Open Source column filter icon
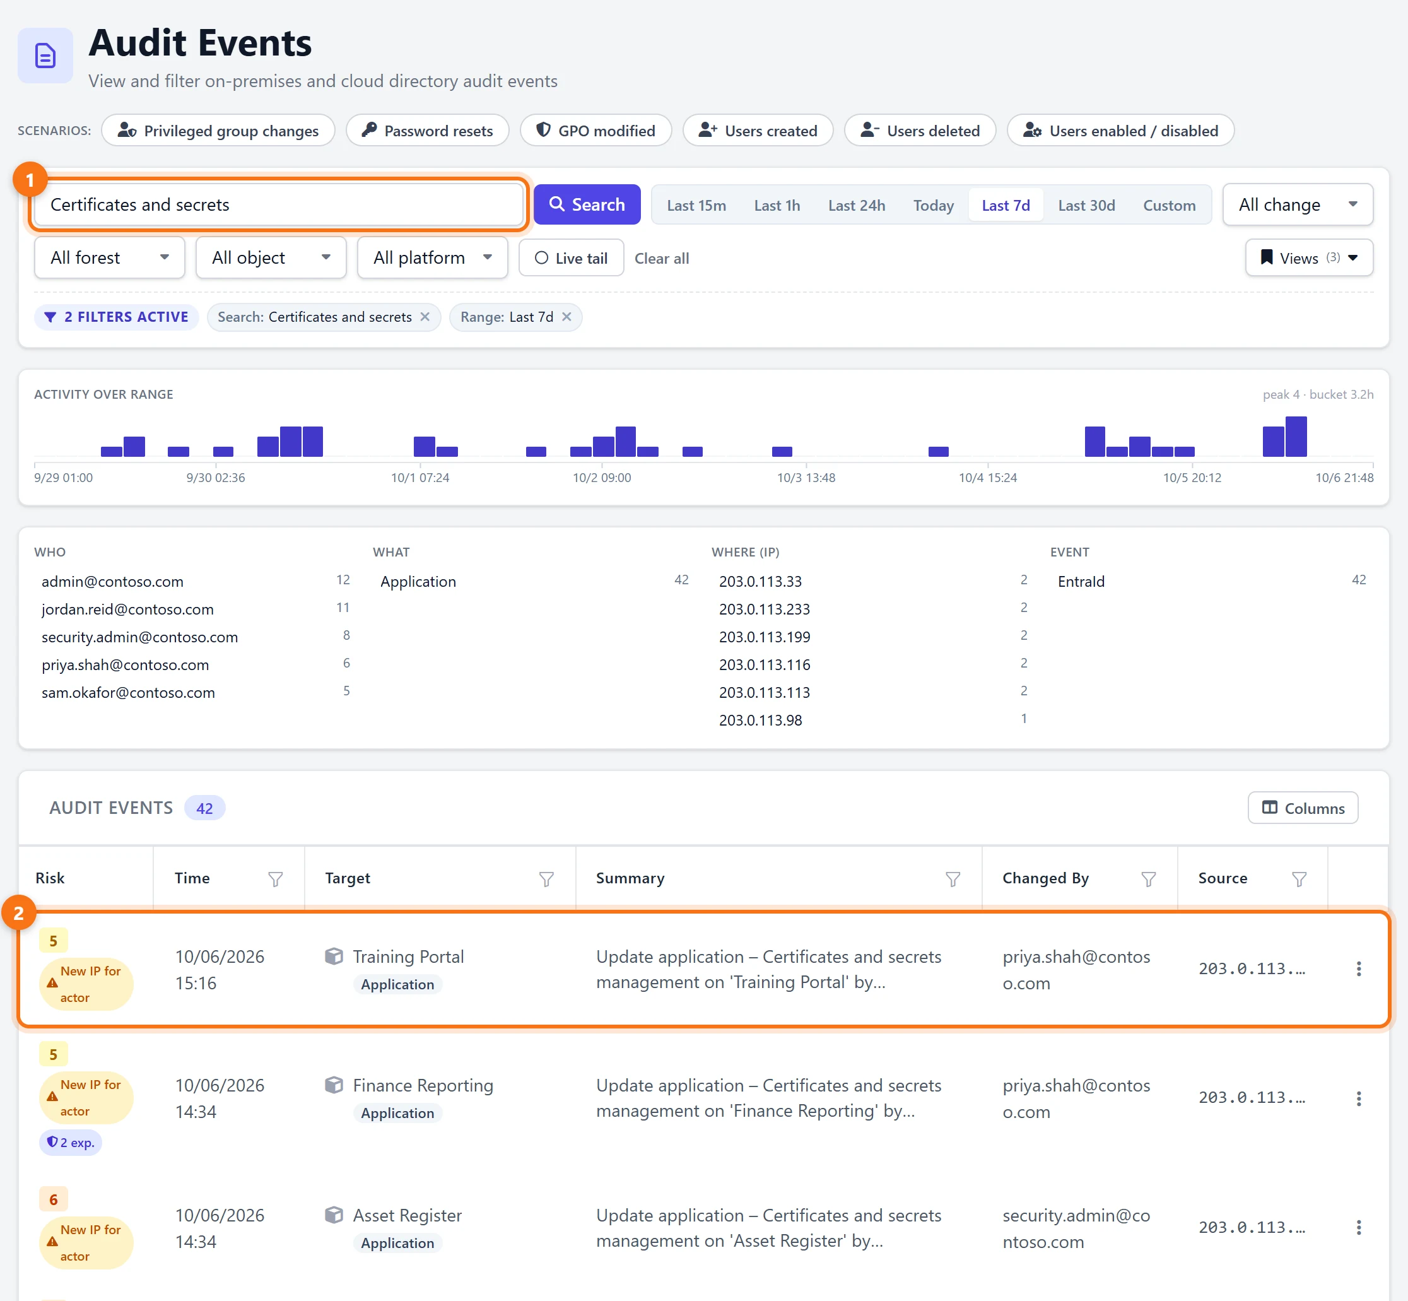 point(1299,879)
